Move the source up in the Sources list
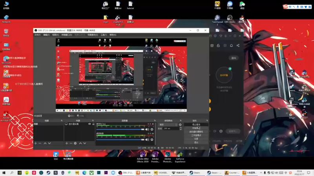The width and height of the screenshot is (314, 176). point(80,143)
